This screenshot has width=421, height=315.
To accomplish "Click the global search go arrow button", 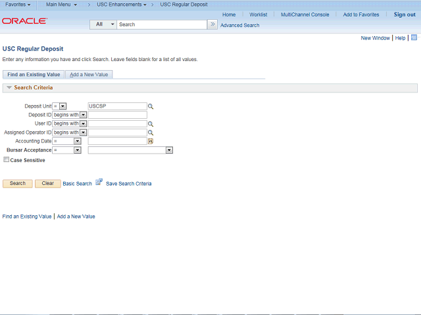I will pyautogui.click(x=212, y=24).
